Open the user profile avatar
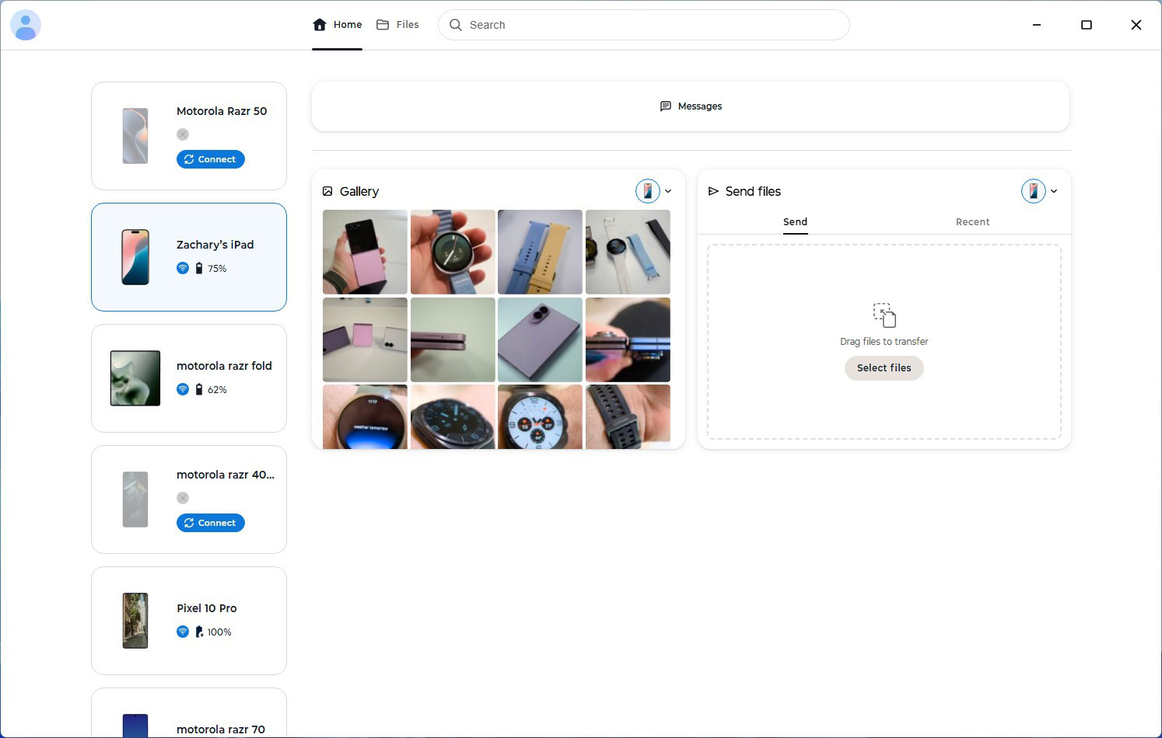1162x738 pixels. [x=26, y=25]
